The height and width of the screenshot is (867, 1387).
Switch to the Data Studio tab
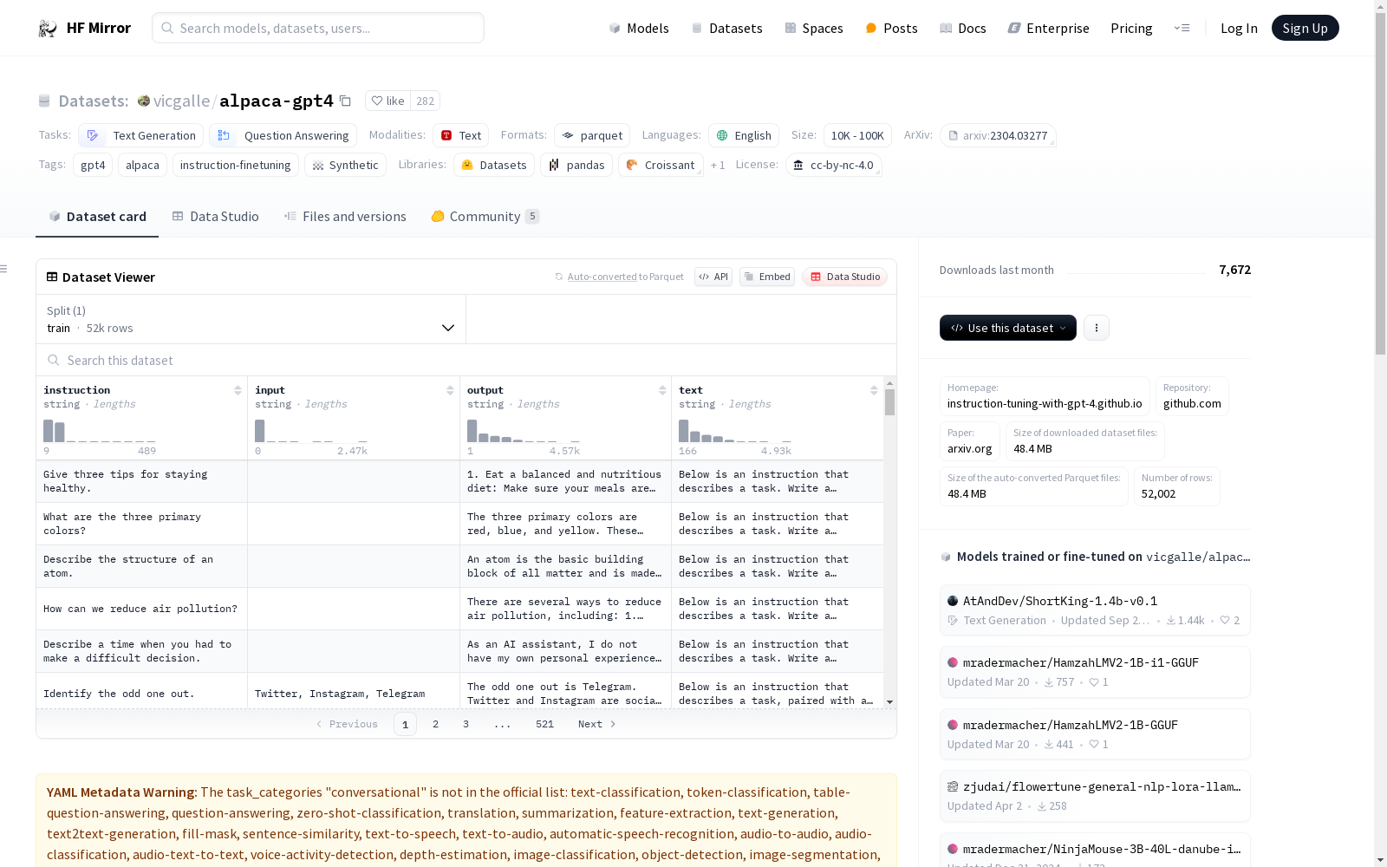(x=216, y=217)
